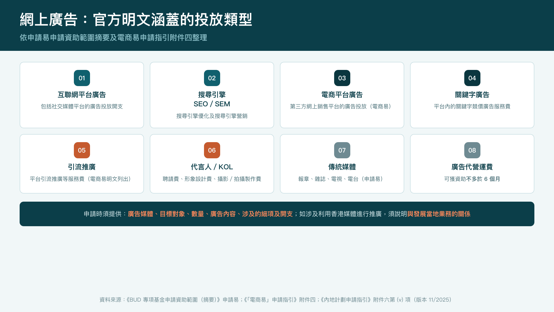Select the heading 關鍵字廣告
554x312 pixels.
click(472, 95)
